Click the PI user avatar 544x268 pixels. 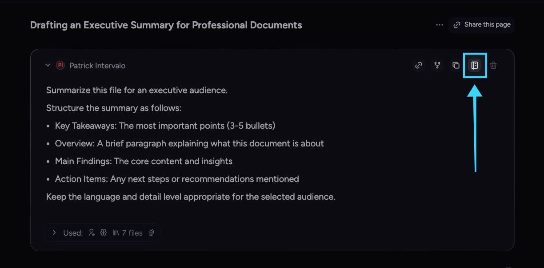tap(60, 66)
